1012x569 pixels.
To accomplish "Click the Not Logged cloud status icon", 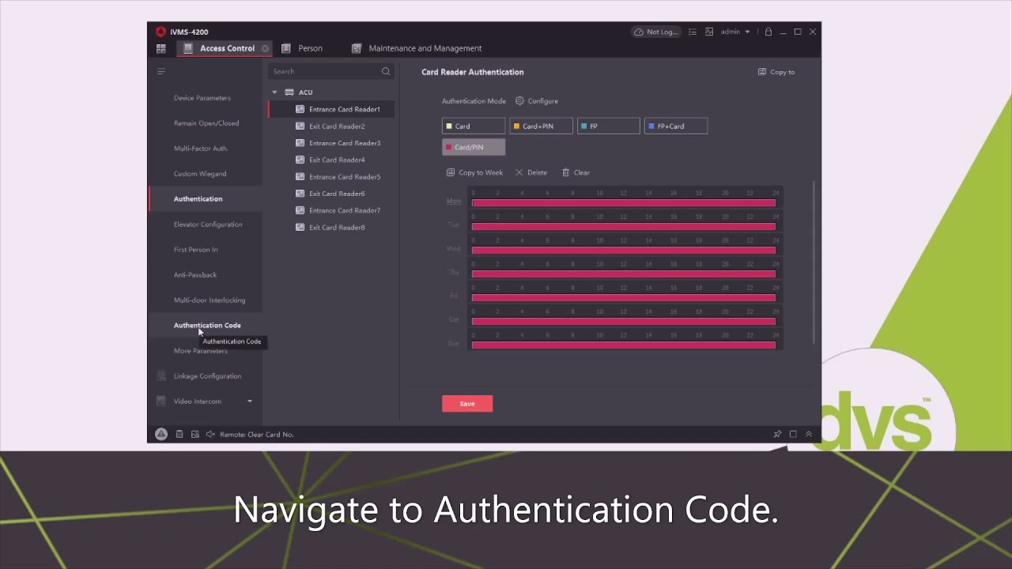I will [x=655, y=32].
